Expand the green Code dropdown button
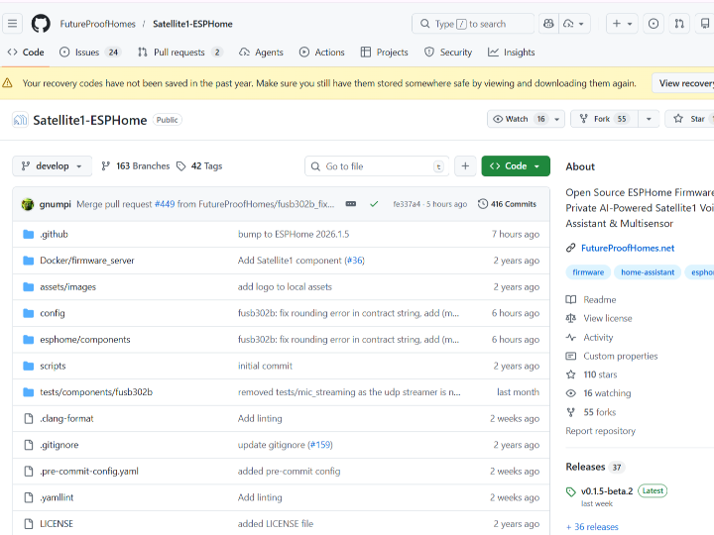Image resolution: width=714 pixels, height=535 pixels. (x=516, y=166)
